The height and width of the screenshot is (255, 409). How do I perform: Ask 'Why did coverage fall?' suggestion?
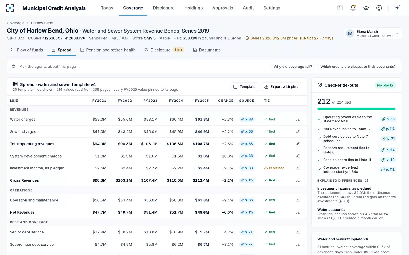coord(293,67)
